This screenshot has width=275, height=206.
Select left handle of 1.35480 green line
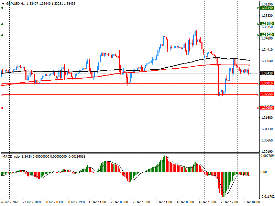click(2, 24)
